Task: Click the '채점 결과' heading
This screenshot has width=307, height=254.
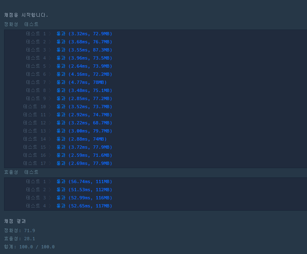Action: [15, 221]
